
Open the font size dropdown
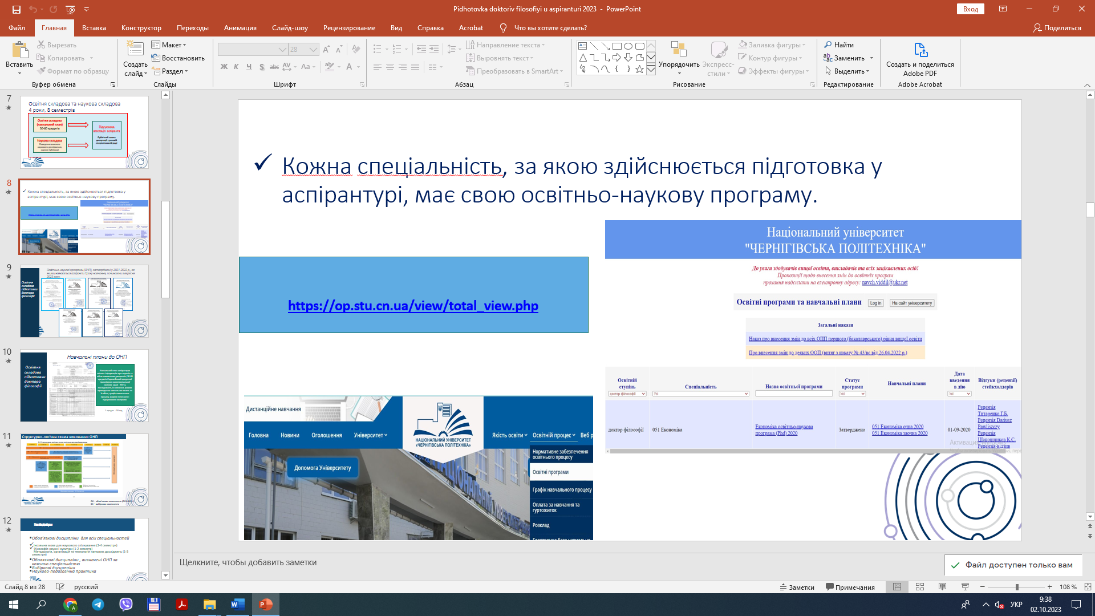coord(313,50)
